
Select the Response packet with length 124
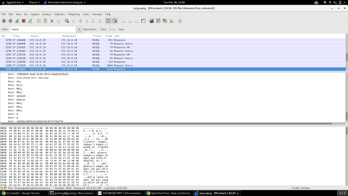[x=173, y=62]
